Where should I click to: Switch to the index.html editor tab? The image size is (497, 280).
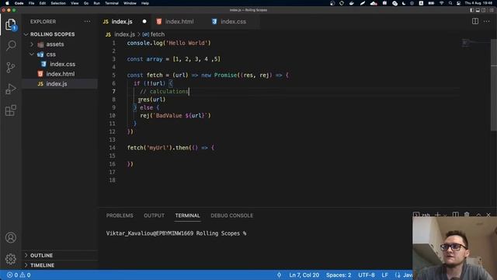tap(179, 22)
